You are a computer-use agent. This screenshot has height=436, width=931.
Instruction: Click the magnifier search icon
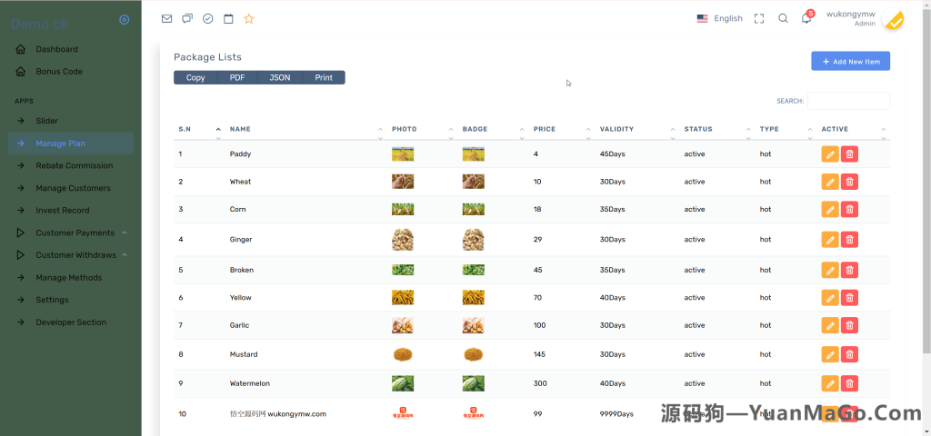coord(783,18)
